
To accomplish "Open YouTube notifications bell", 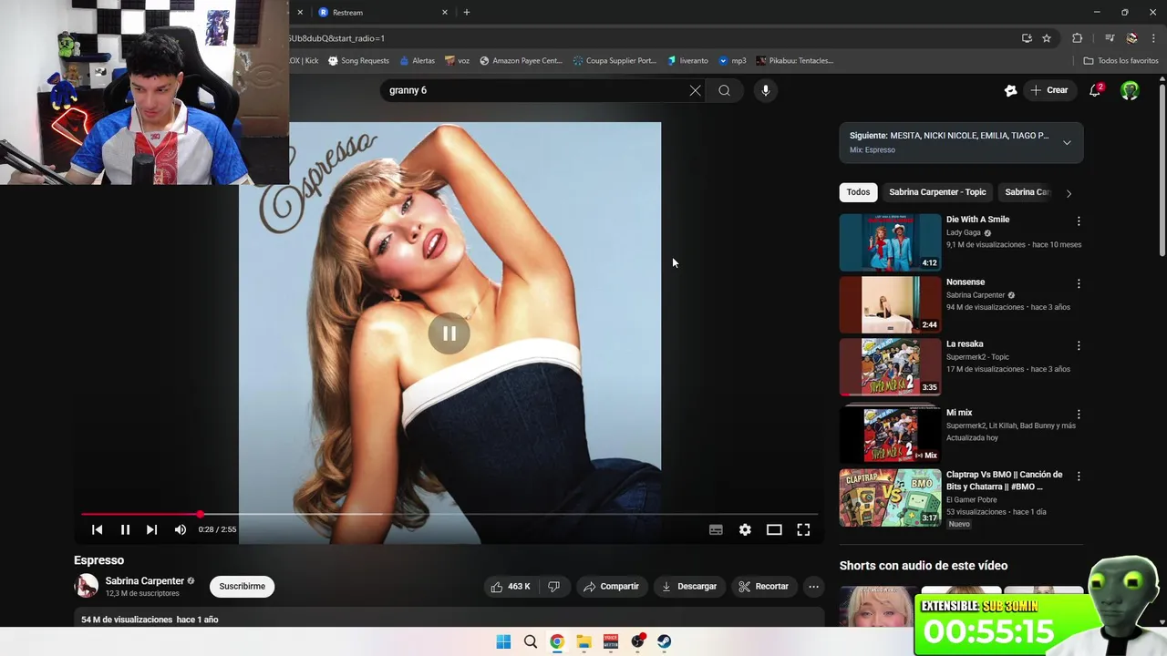I will [1096, 90].
